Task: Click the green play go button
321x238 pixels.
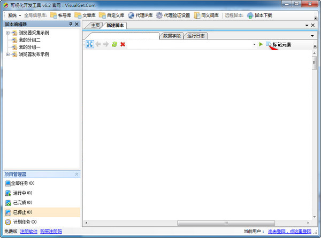Action: [x=261, y=44]
